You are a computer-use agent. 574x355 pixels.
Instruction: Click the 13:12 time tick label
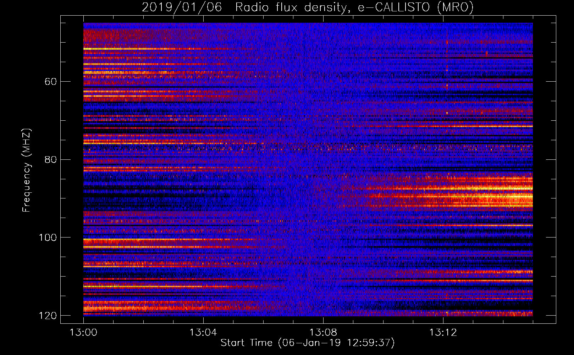coord(443,333)
